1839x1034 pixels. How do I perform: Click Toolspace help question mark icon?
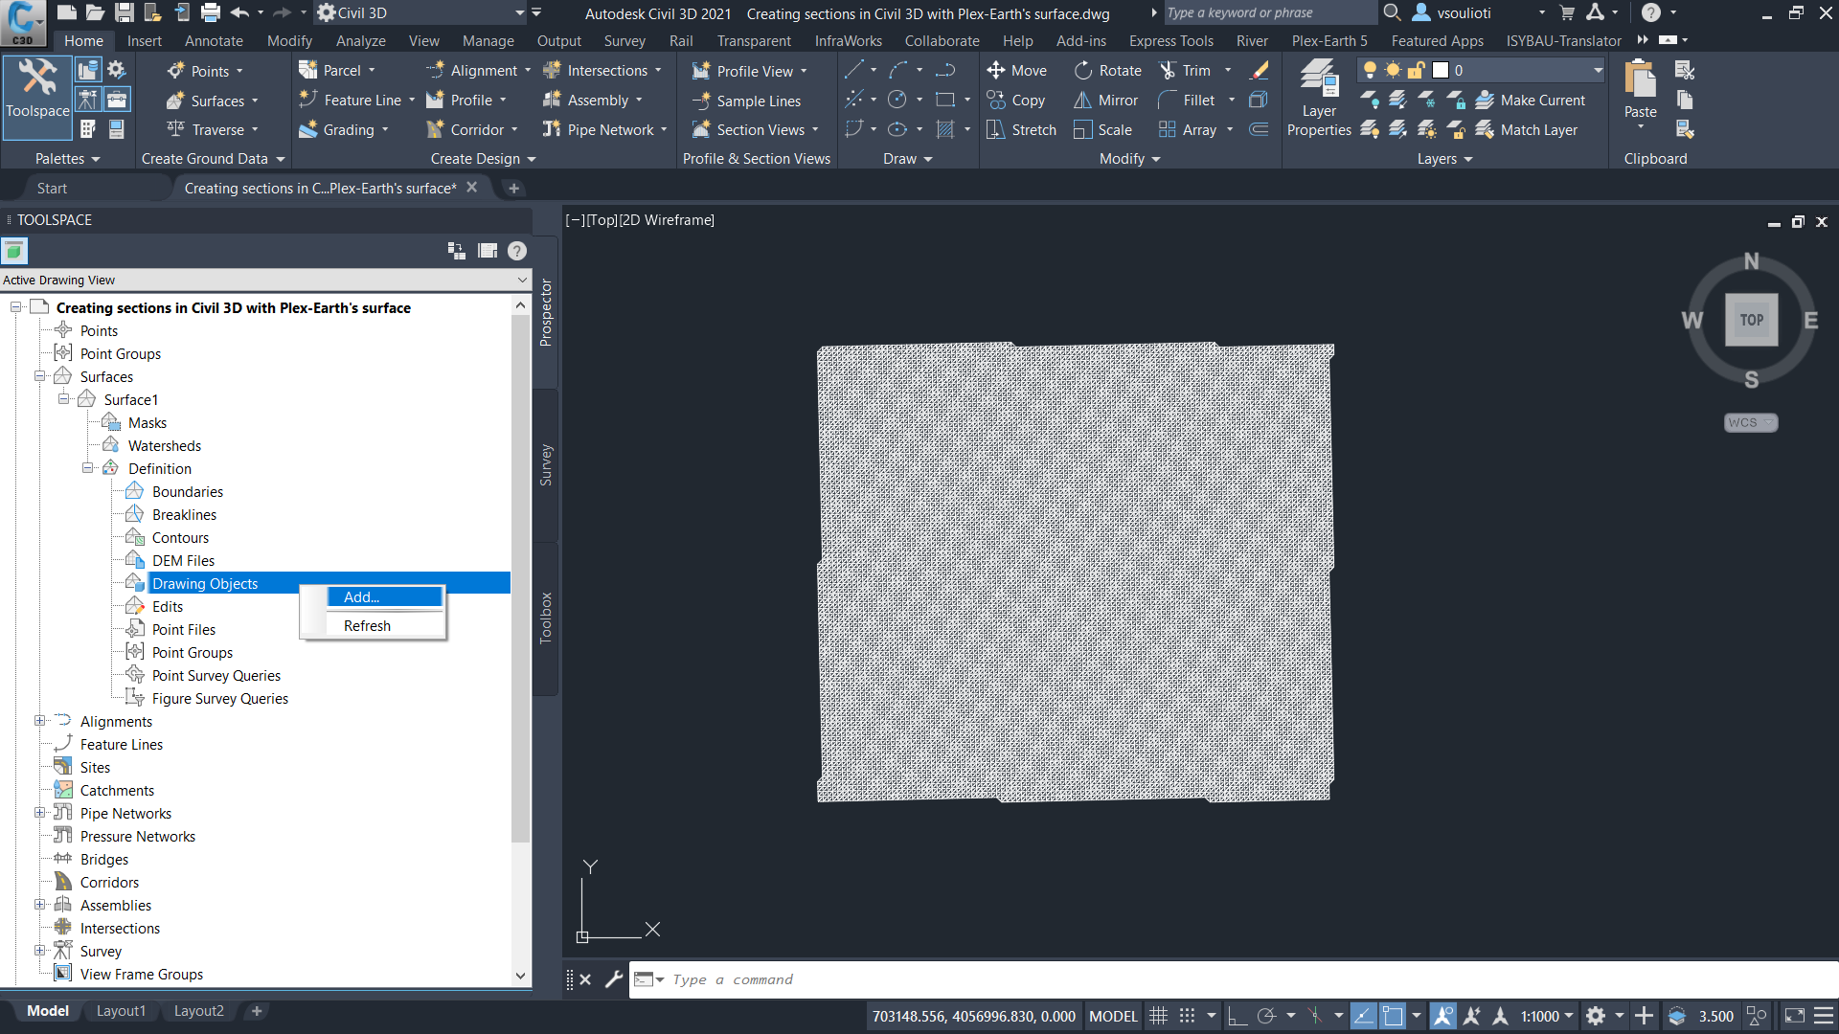pos(517,251)
